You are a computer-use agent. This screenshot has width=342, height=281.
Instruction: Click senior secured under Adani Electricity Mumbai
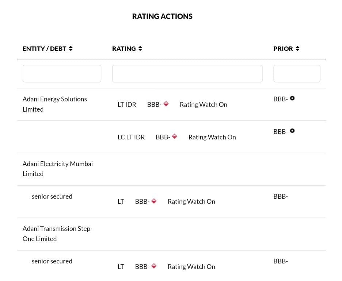[52, 196]
